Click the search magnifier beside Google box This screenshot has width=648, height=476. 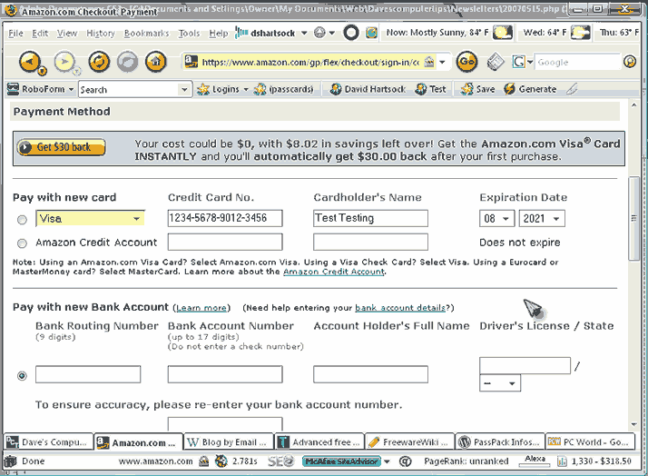[630, 62]
